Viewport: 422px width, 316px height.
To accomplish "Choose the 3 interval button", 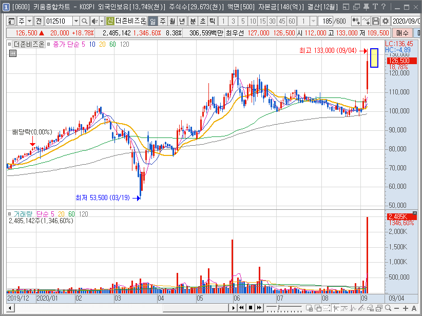I will click(233, 21).
